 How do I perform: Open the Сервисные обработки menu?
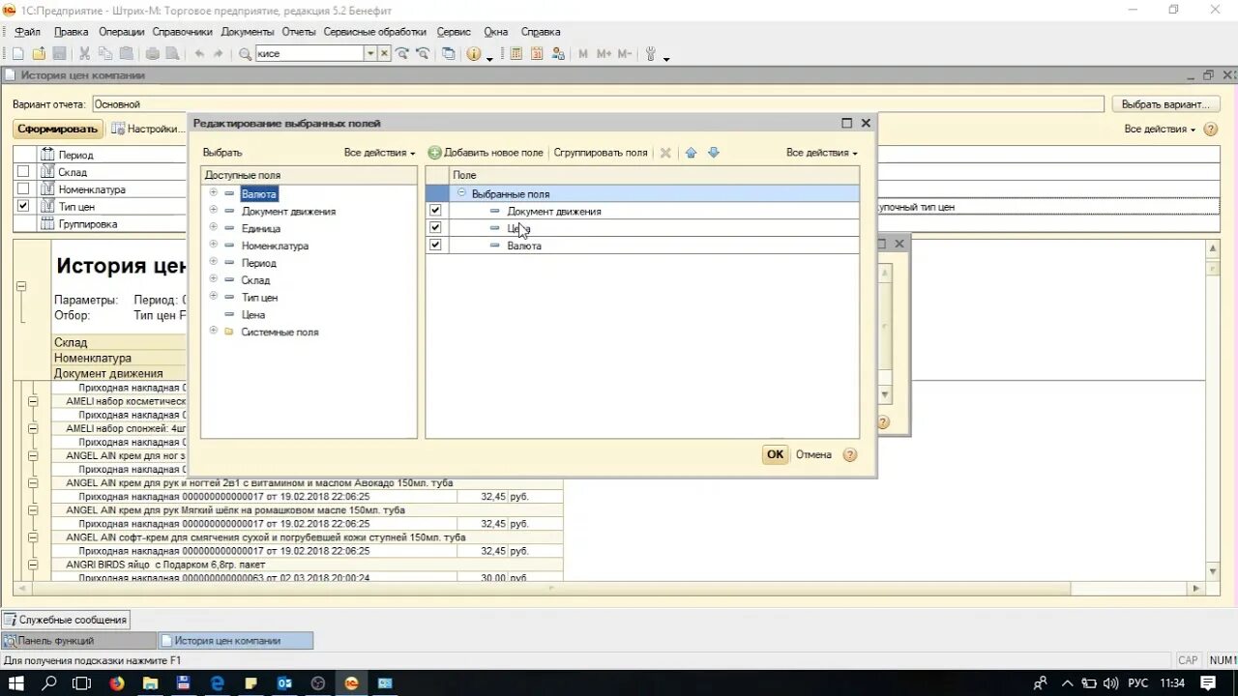[375, 32]
